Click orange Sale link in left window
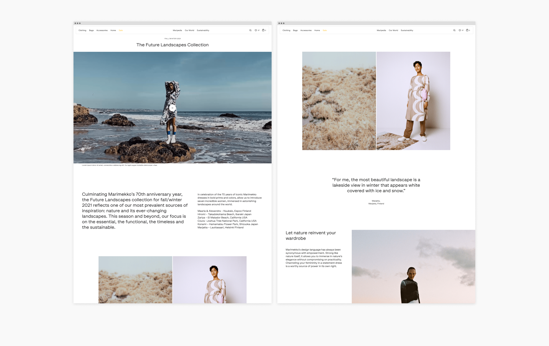549x346 pixels. (121, 30)
